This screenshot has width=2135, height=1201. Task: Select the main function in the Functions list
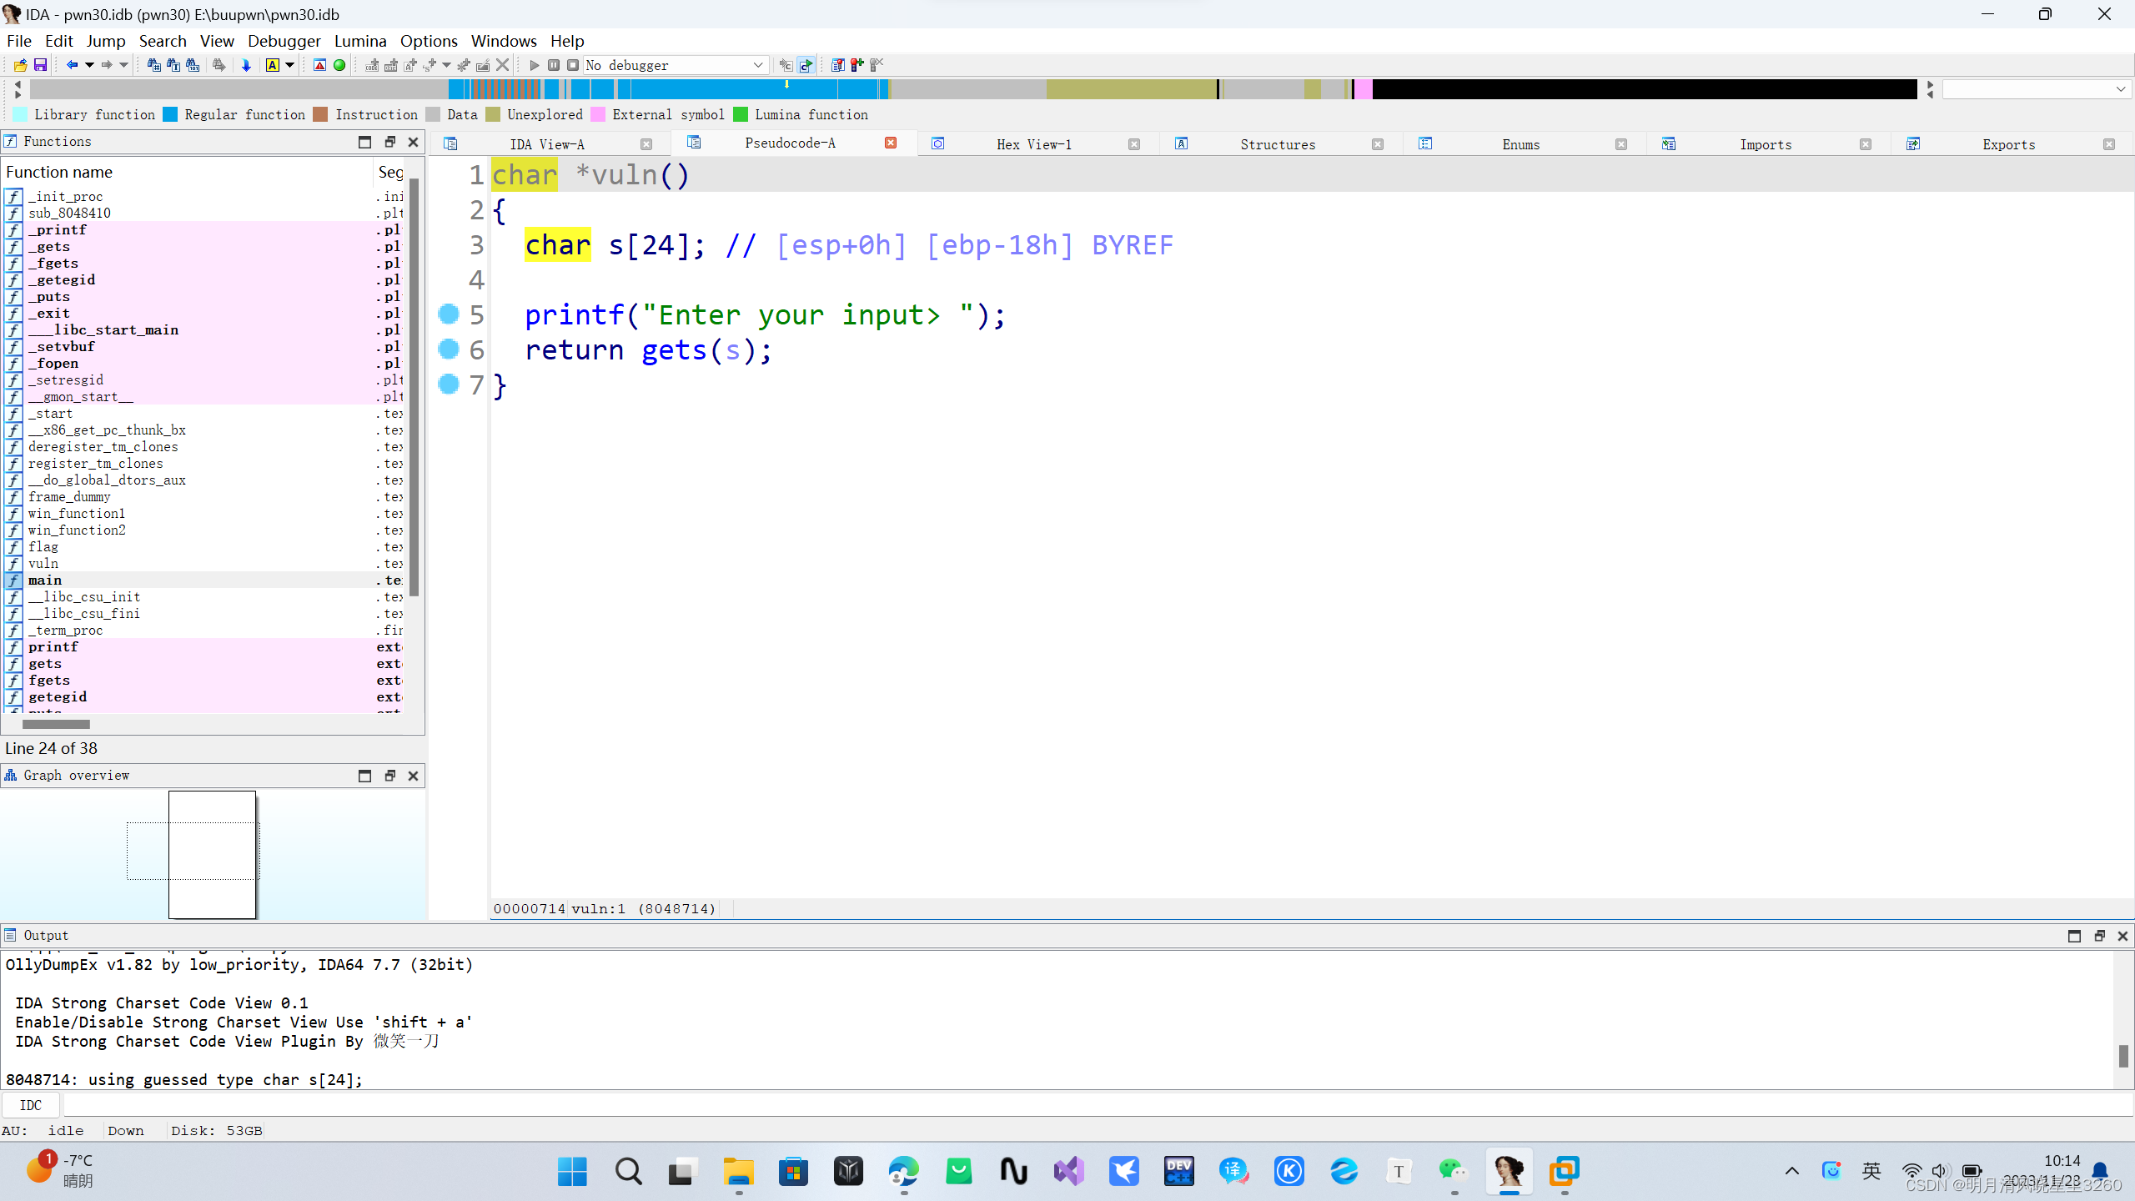(46, 580)
